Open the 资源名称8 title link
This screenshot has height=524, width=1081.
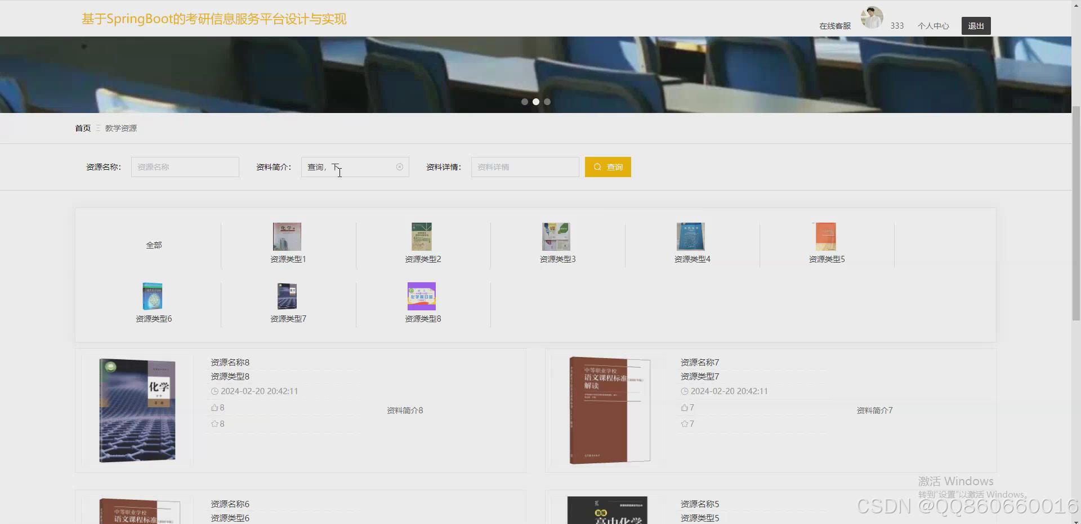230,363
